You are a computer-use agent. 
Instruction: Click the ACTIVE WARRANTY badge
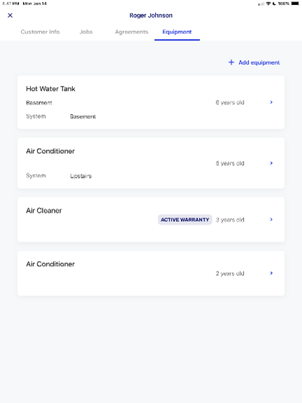click(185, 220)
